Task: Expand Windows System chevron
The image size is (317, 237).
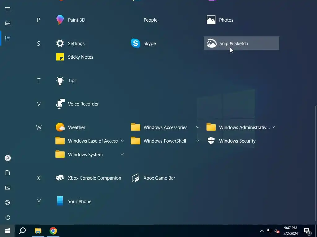Action: point(122,154)
